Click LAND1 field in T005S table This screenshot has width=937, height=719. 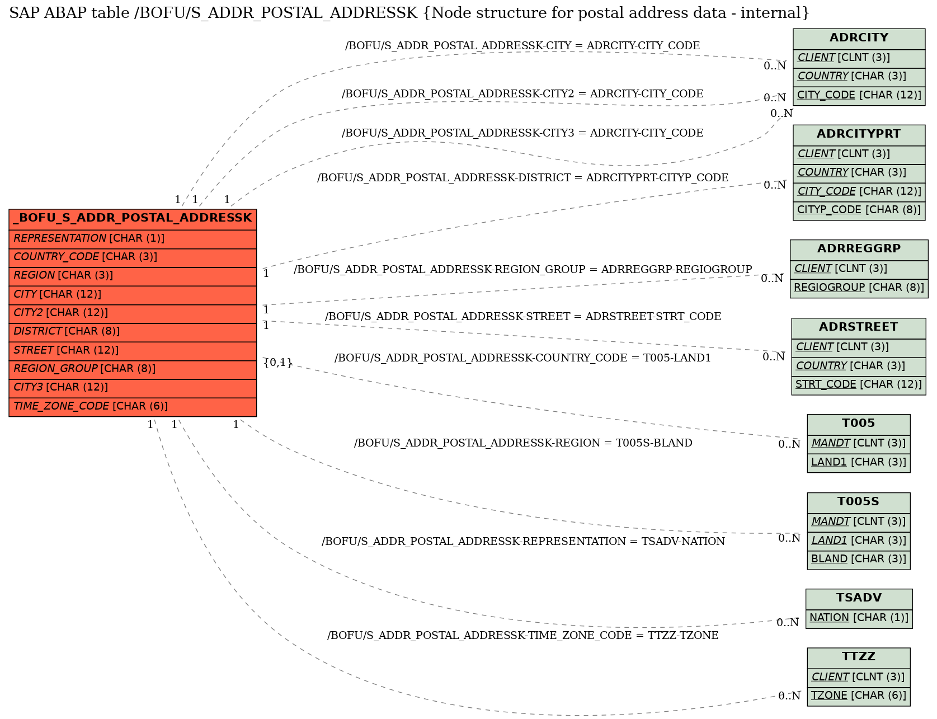859,541
